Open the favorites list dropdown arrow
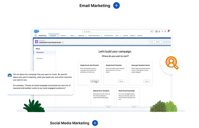 click(153, 32)
